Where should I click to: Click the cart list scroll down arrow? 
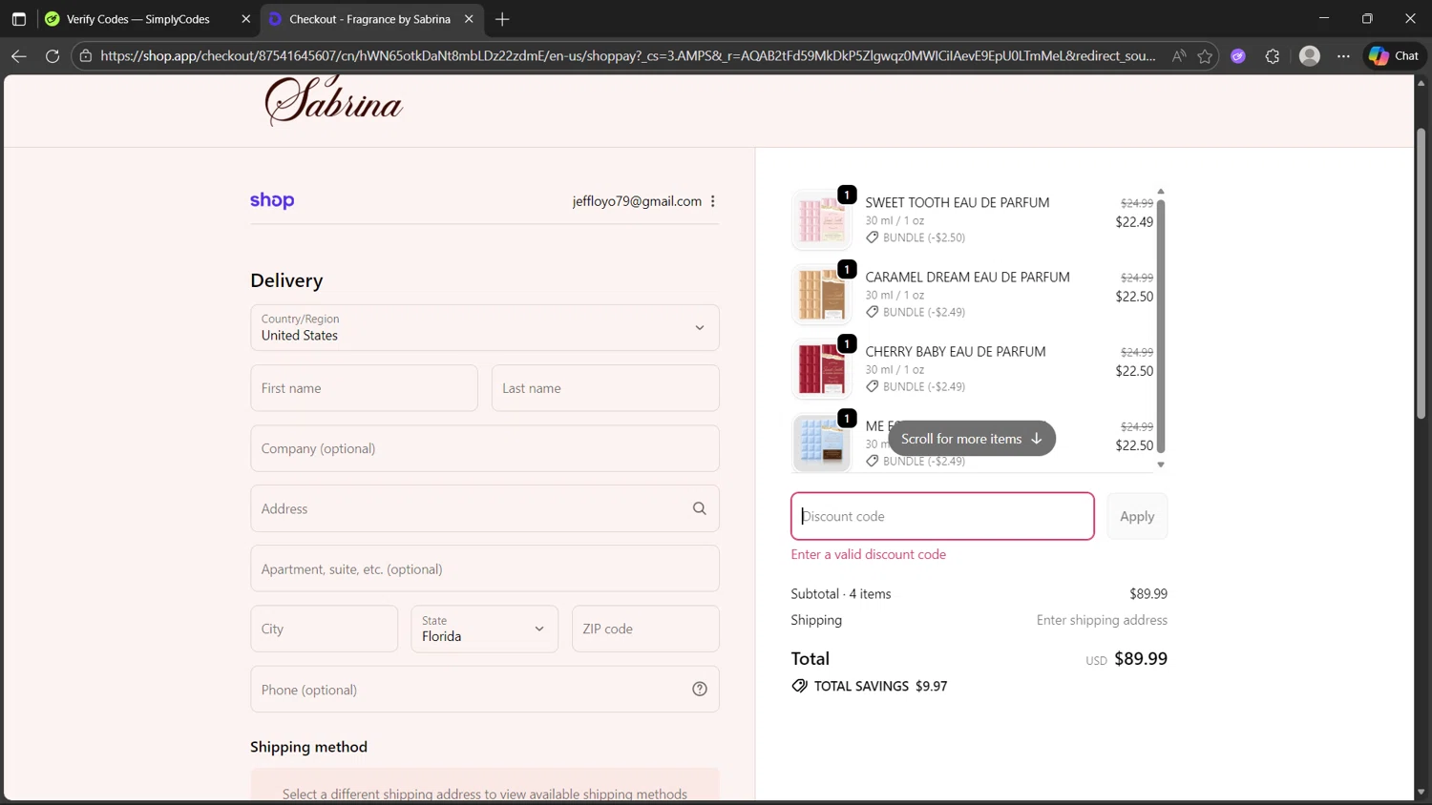pyautogui.click(x=1161, y=465)
